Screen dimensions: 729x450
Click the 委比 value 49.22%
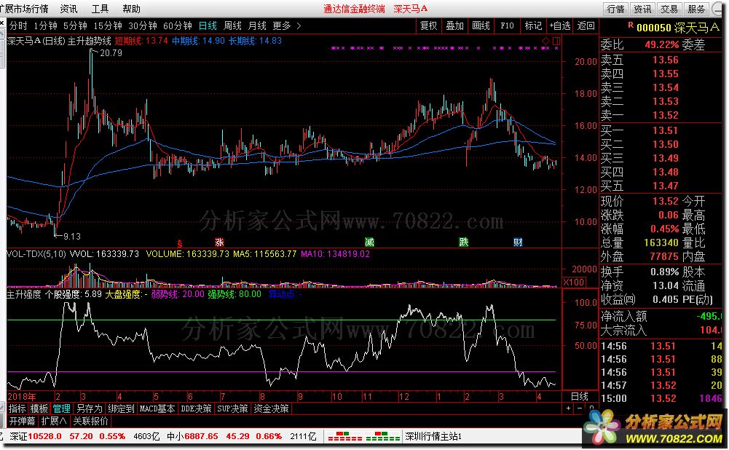pos(661,45)
